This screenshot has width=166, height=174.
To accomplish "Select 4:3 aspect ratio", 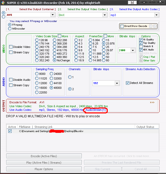I will tap(76, 44).
